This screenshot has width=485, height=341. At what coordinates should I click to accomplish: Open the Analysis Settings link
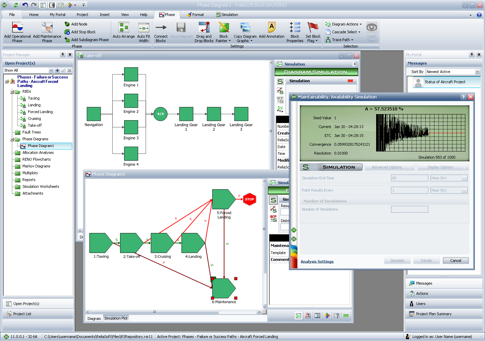click(317, 262)
